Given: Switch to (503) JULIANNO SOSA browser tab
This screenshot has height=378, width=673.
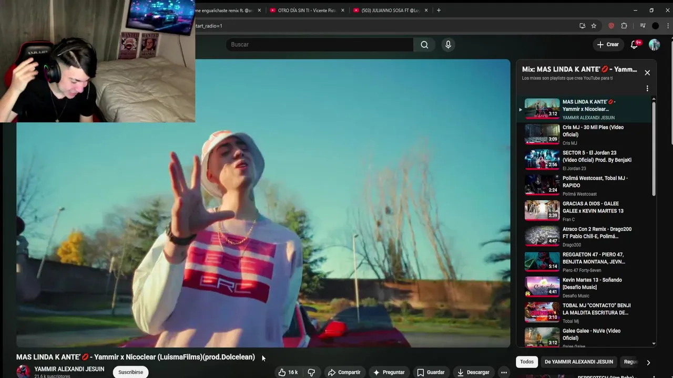Looking at the screenshot, I should coord(390,10).
